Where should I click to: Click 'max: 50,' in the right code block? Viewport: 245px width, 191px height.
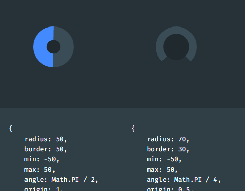coord(162,170)
